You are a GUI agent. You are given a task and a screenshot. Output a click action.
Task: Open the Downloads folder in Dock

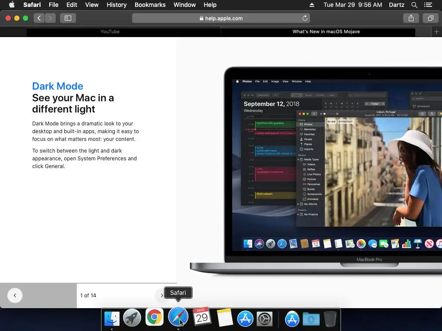coord(311,319)
